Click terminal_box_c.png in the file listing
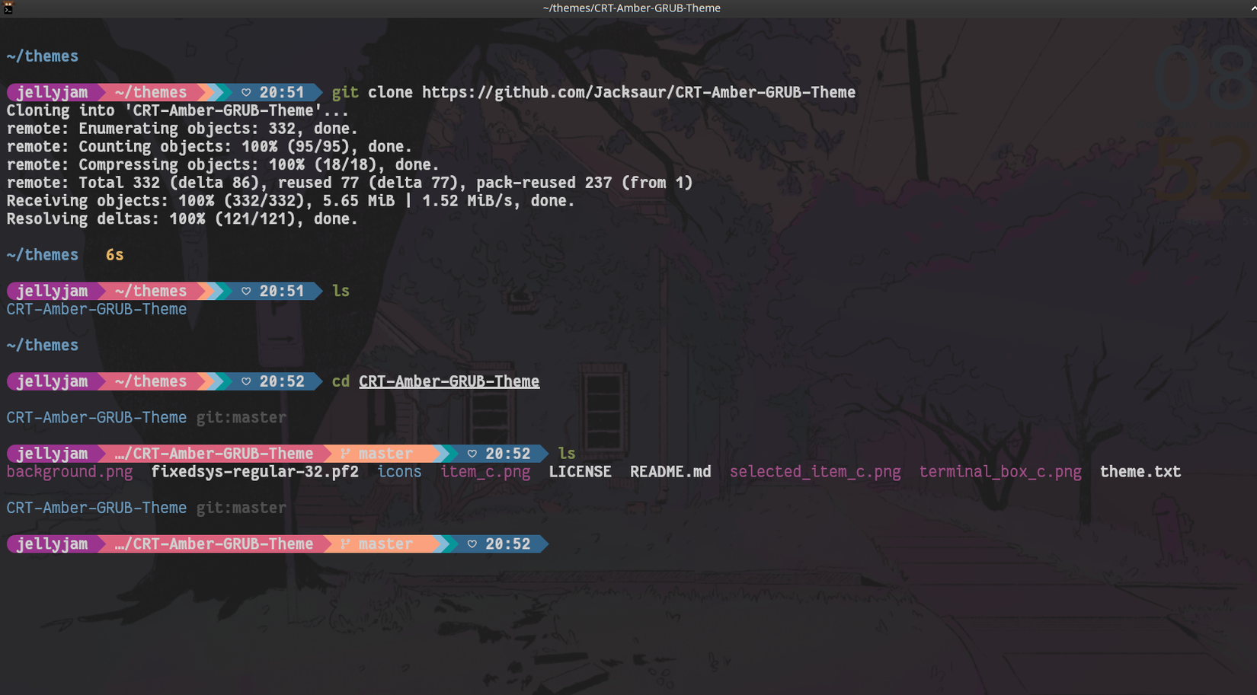This screenshot has width=1257, height=695. tap(1000, 472)
